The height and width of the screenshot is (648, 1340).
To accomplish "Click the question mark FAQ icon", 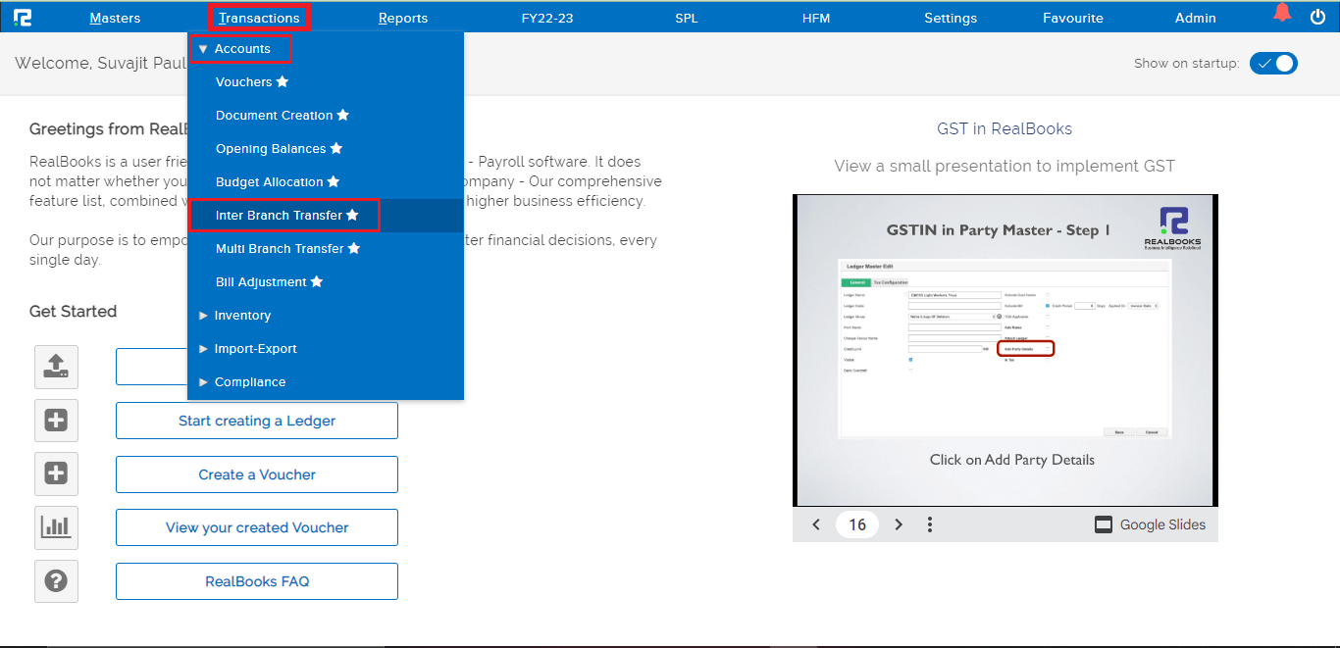I will (x=56, y=581).
